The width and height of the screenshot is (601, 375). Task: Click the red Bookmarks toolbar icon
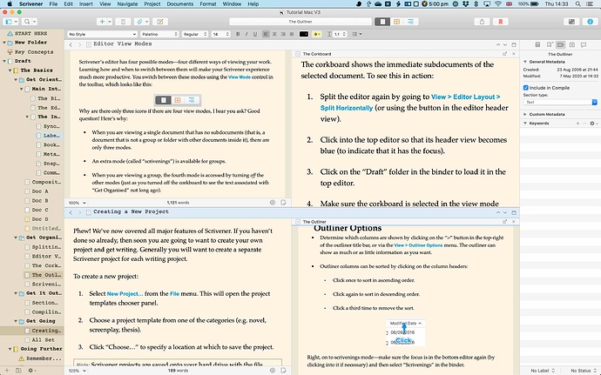point(500,22)
